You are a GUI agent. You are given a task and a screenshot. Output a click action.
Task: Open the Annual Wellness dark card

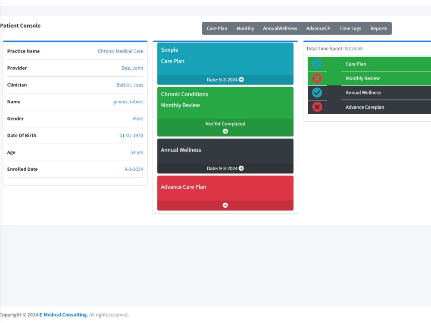pyautogui.click(x=225, y=156)
